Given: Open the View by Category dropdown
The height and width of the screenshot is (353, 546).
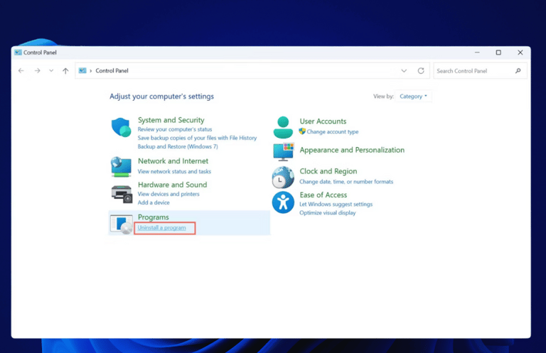Looking at the screenshot, I should click(413, 97).
